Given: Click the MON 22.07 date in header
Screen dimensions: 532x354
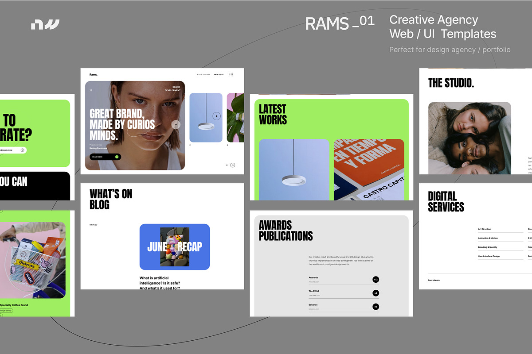Looking at the screenshot, I should (x=219, y=74).
